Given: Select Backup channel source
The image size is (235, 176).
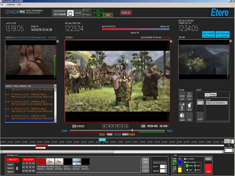Looking at the screenshot, I should [x=87, y=15].
